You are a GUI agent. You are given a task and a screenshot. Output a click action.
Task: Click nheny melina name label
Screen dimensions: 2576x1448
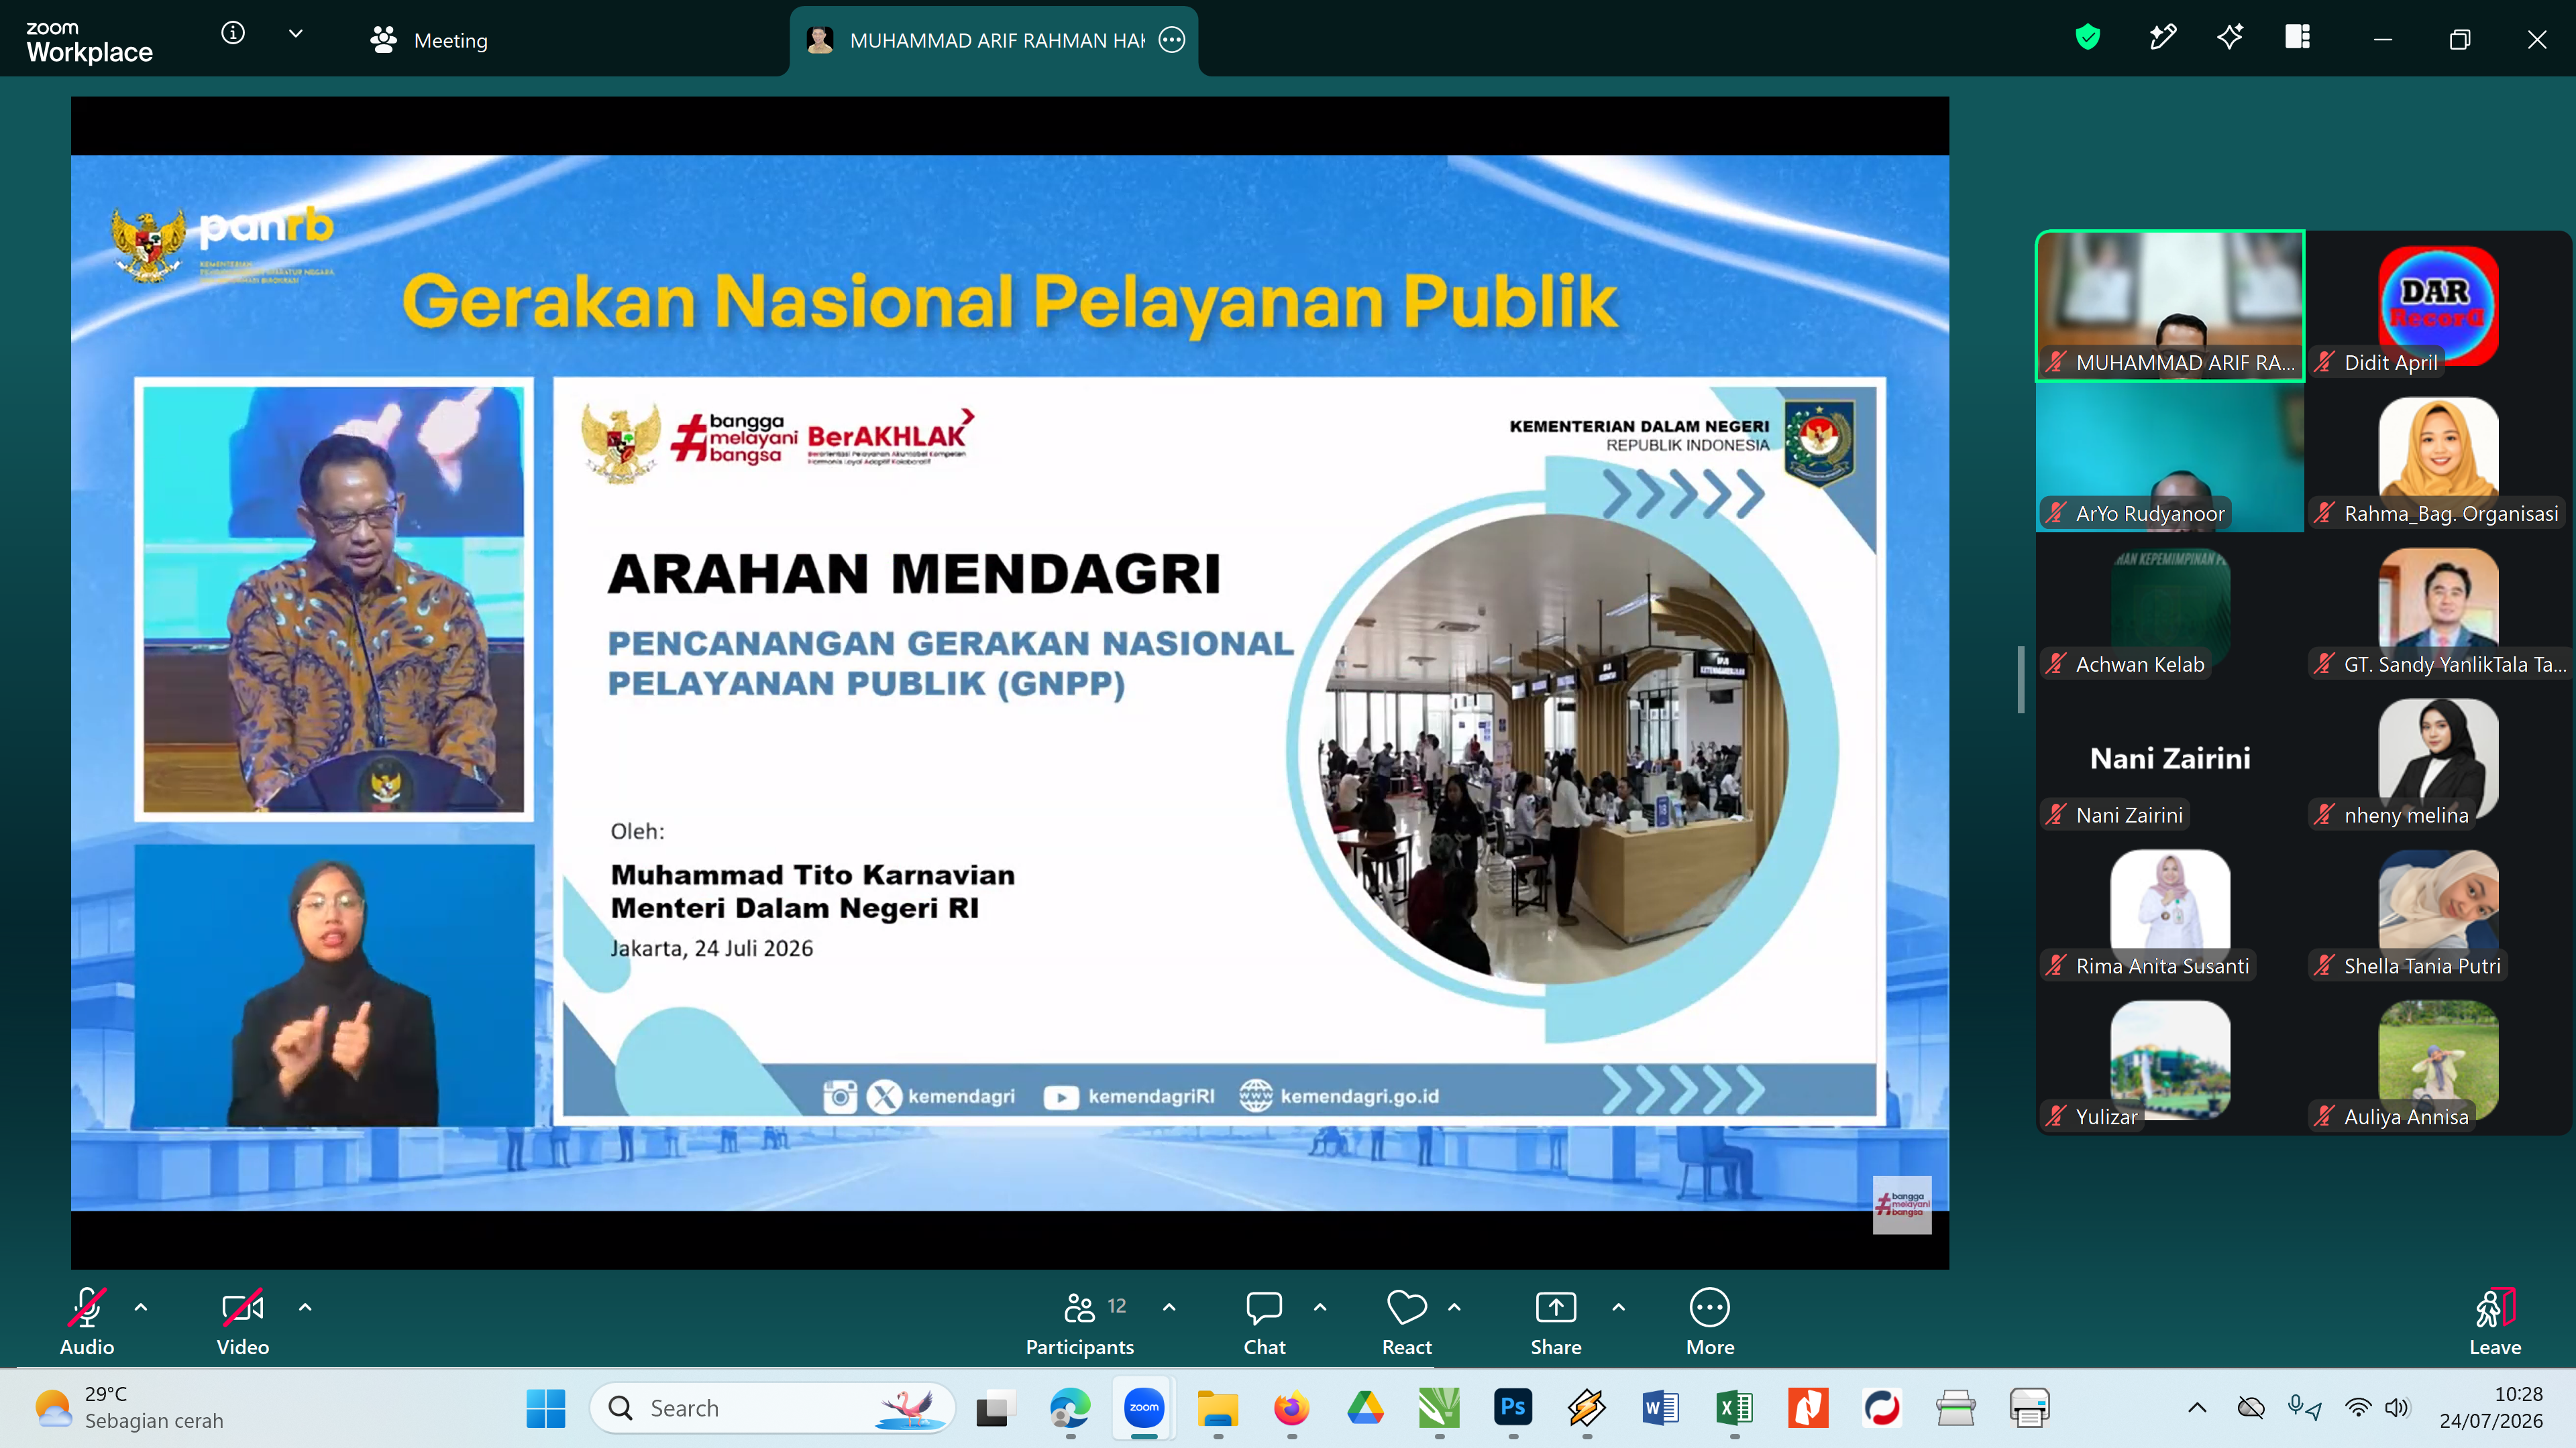[2406, 815]
